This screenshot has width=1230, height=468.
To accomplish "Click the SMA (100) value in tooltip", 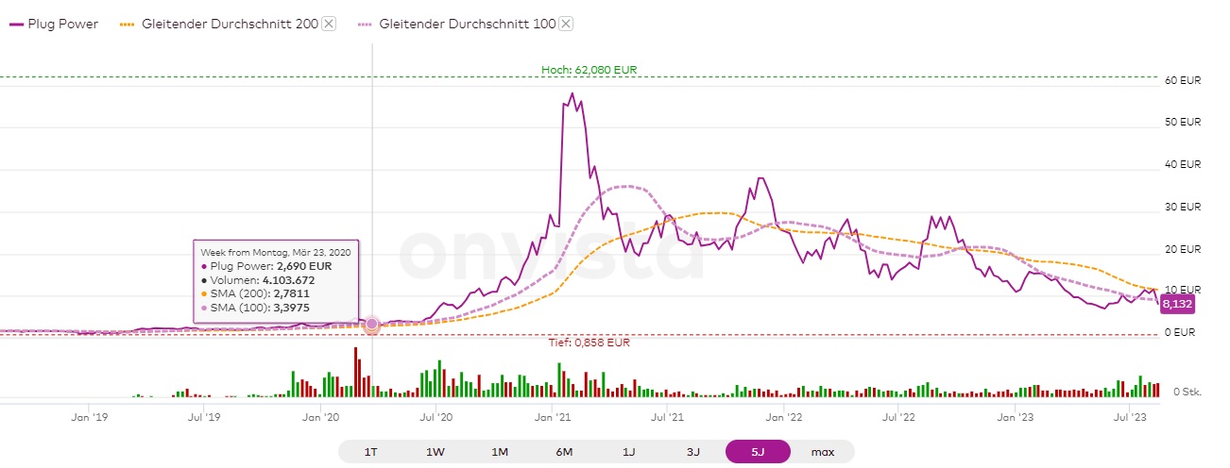I will pos(290,308).
